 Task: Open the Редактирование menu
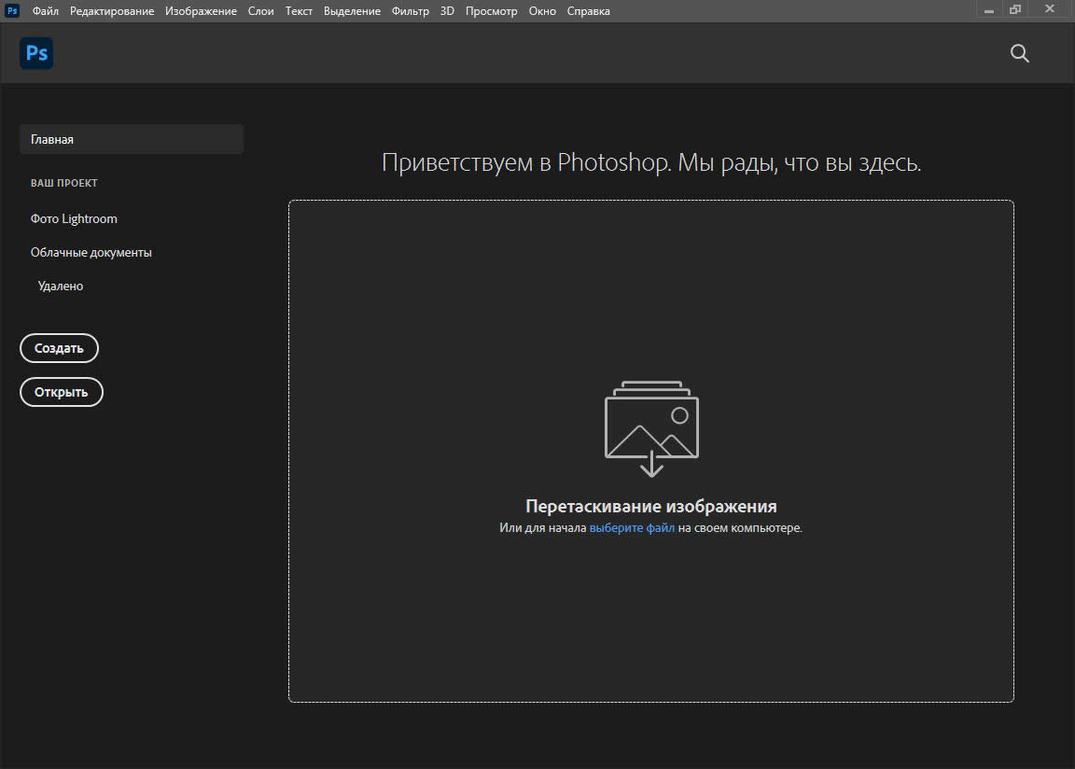[112, 11]
